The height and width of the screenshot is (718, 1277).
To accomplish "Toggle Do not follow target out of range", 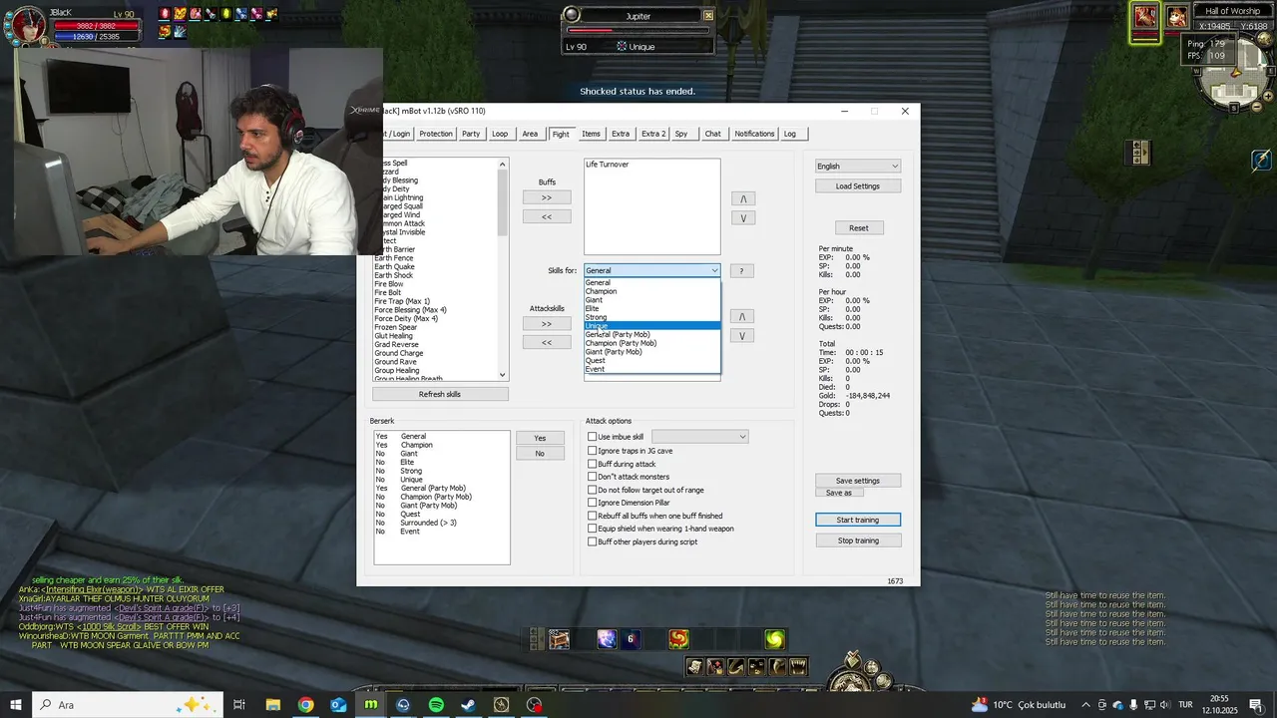I will (x=593, y=490).
